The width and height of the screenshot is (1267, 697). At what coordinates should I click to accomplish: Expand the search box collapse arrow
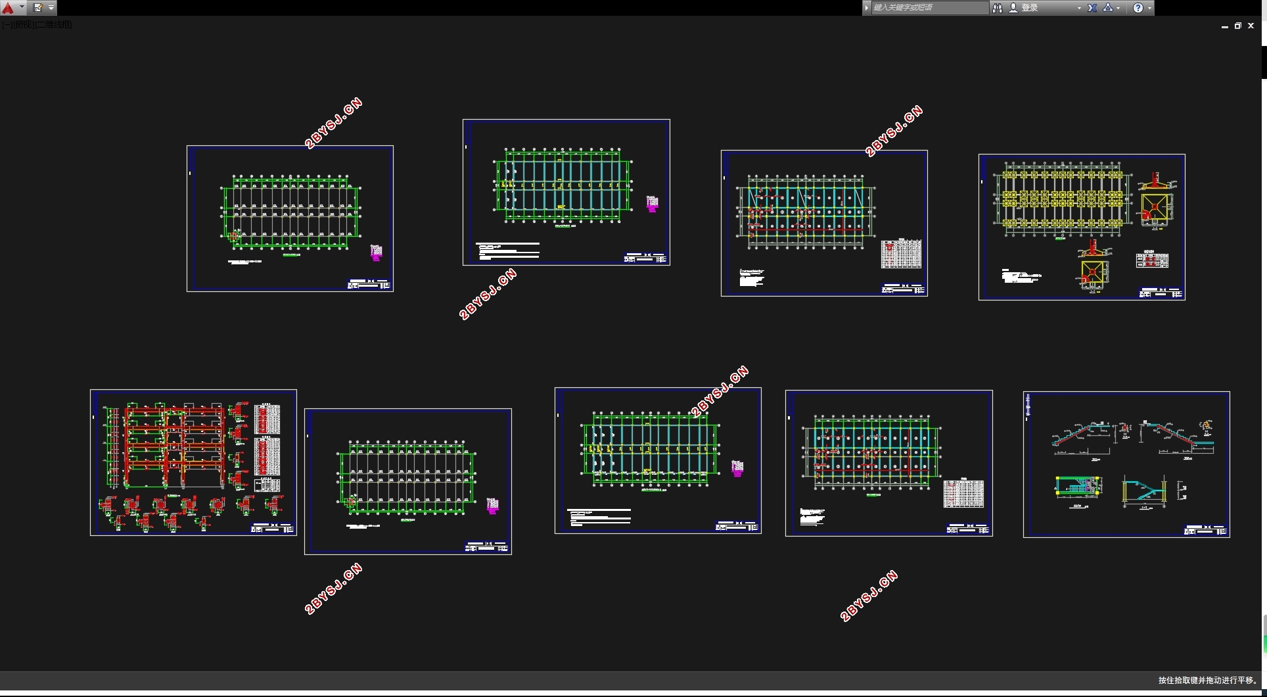click(867, 8)
